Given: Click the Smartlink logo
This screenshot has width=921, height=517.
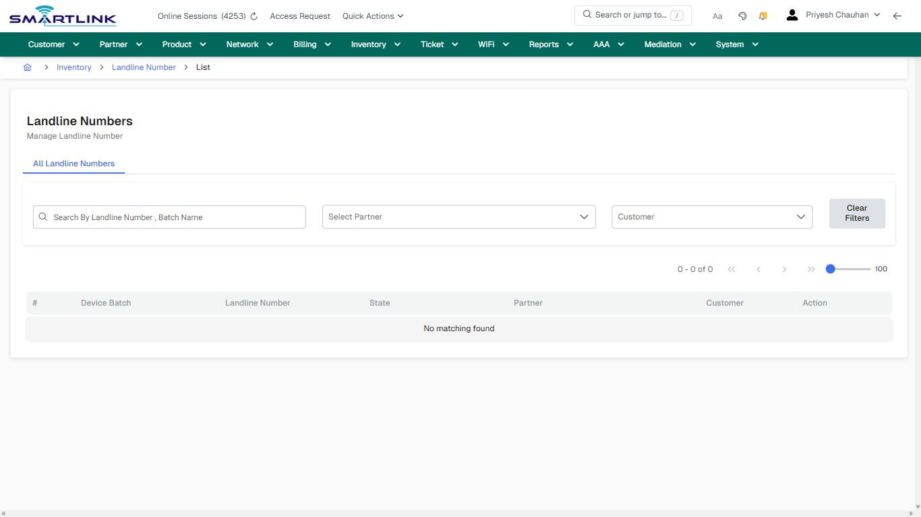Looking at the screenshot, I should [62, 15].
